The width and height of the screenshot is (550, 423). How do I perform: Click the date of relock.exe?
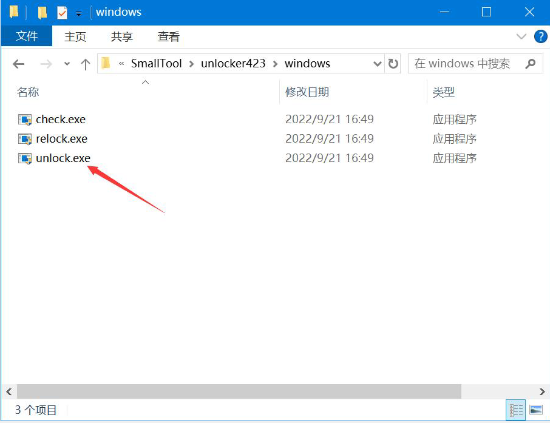tap(330, 138)
